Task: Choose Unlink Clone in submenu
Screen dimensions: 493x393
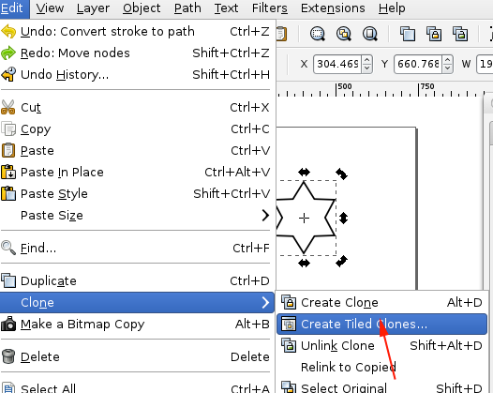Action: (x=381, y=346)
